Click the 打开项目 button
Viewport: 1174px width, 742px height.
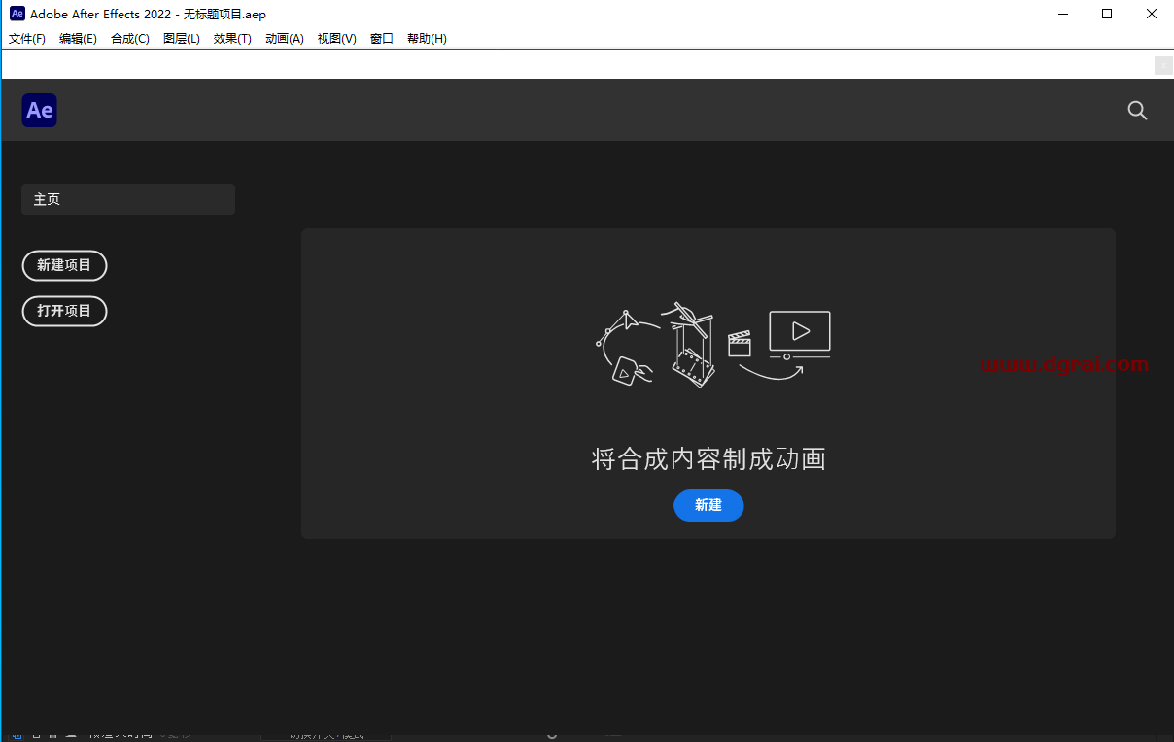64,311
